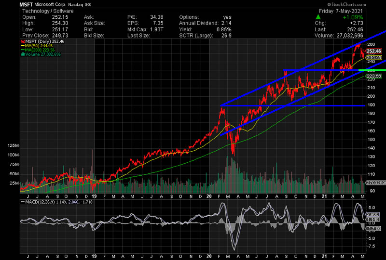
Task: Click the red 252.46 price tag on the axis
Action: 374,51
